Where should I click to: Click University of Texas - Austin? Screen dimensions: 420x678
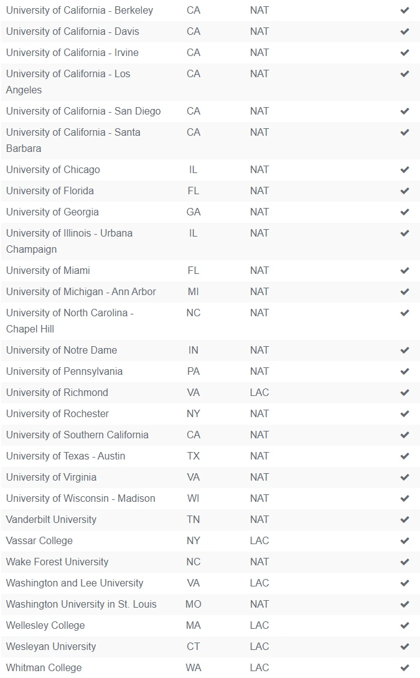pyautogui.click(x=65, y=456)
